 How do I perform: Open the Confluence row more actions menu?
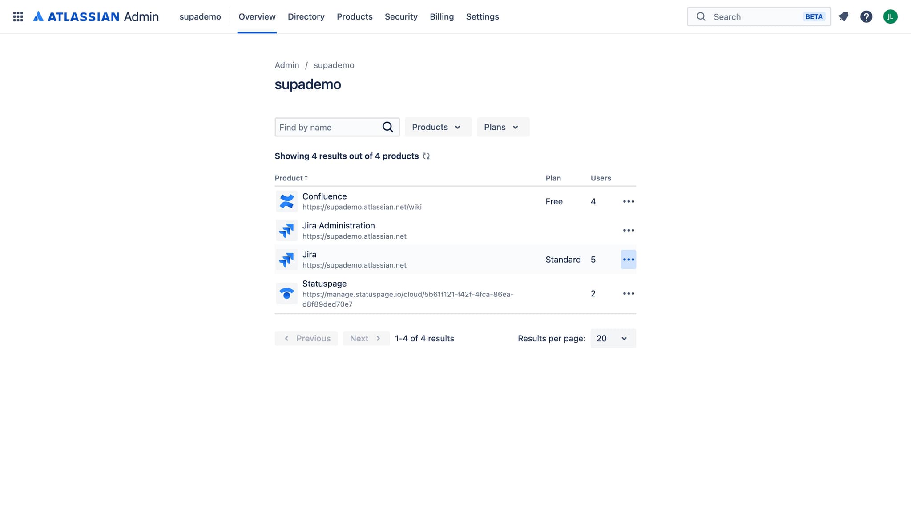[628, 201]
